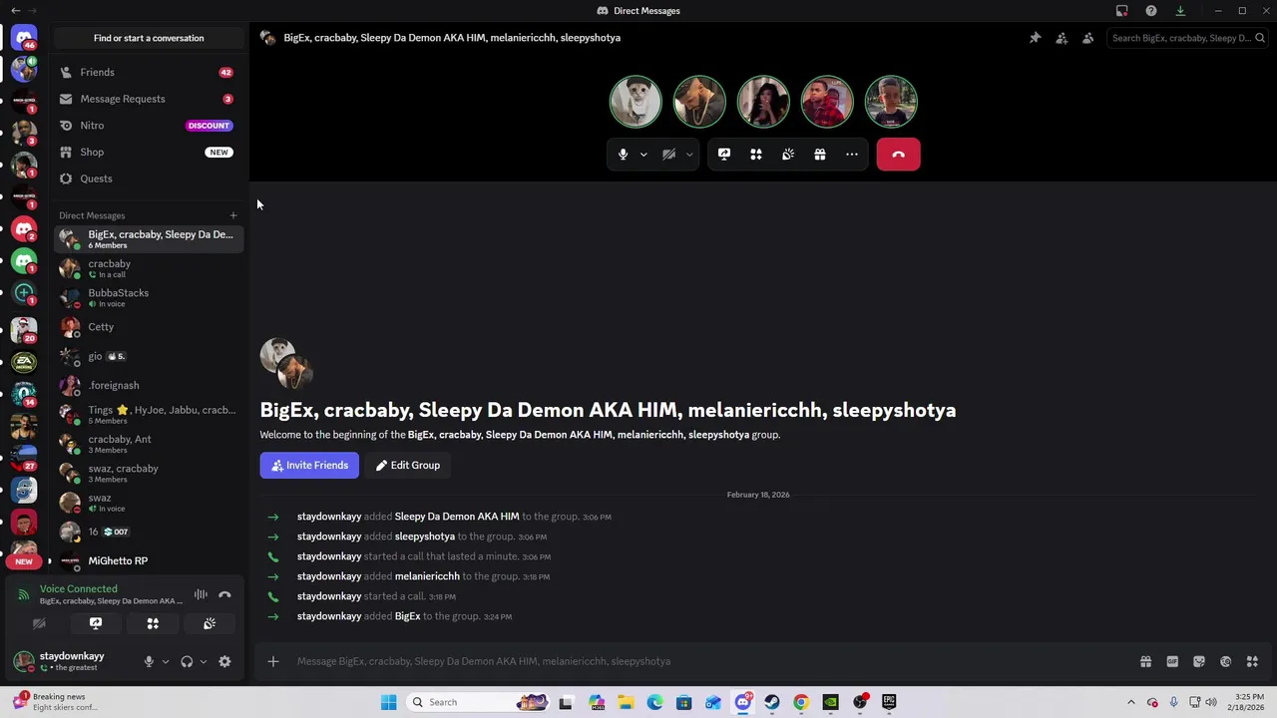
Task: Click Find or start a conversation
Action: [x=149, y=38]
